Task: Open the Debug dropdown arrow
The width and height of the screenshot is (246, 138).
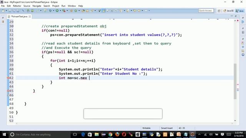Action: 53,11
